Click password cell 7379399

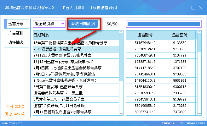[x=180, y=112]
